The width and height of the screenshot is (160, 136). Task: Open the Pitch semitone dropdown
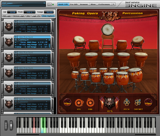click(34, 12)
